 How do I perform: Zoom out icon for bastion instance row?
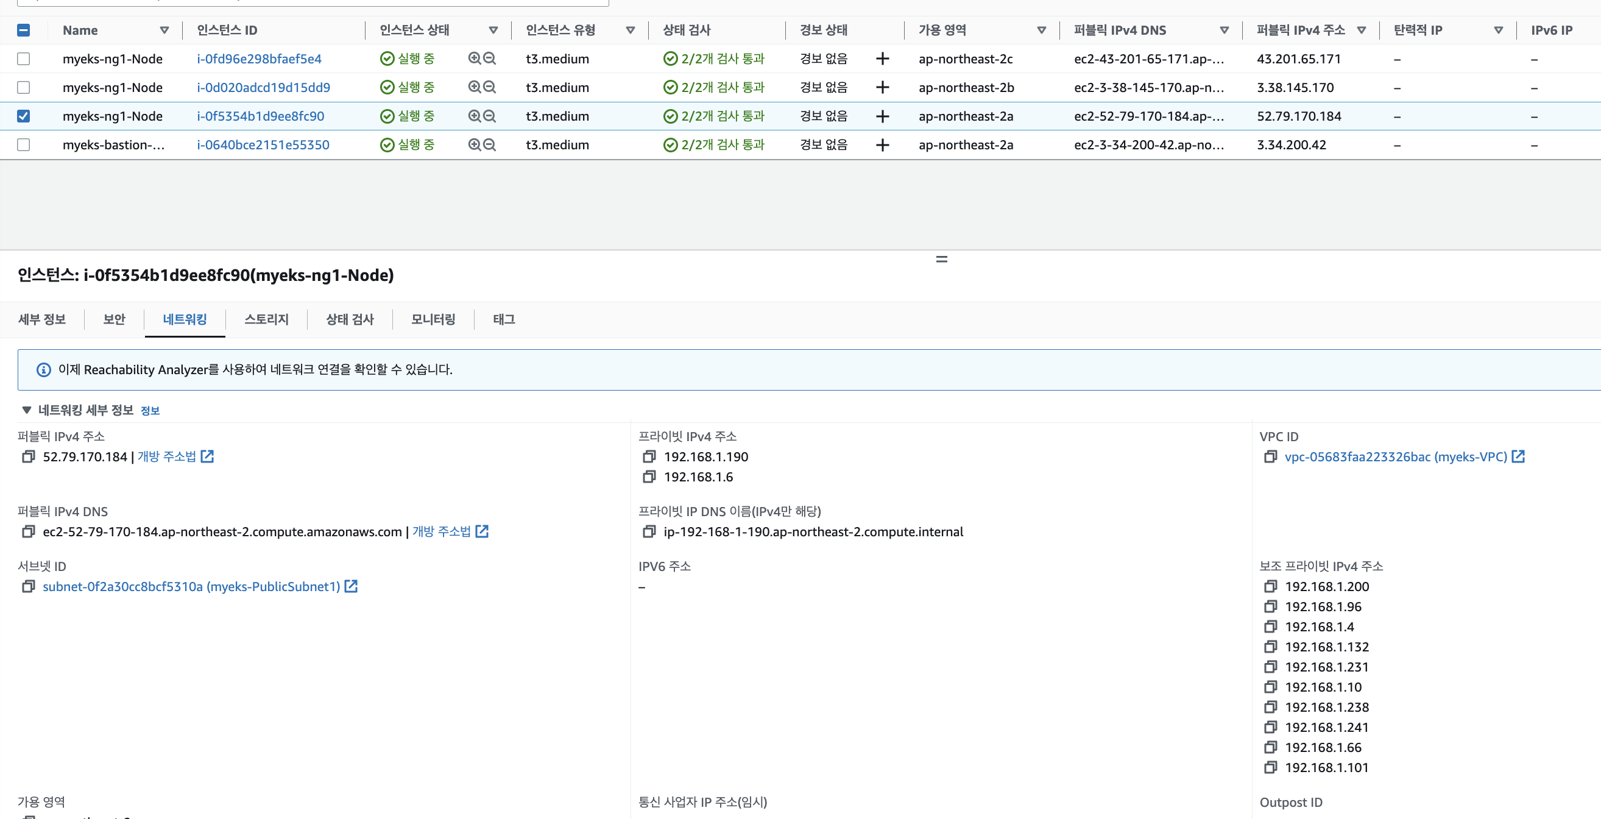coord(490,145)
